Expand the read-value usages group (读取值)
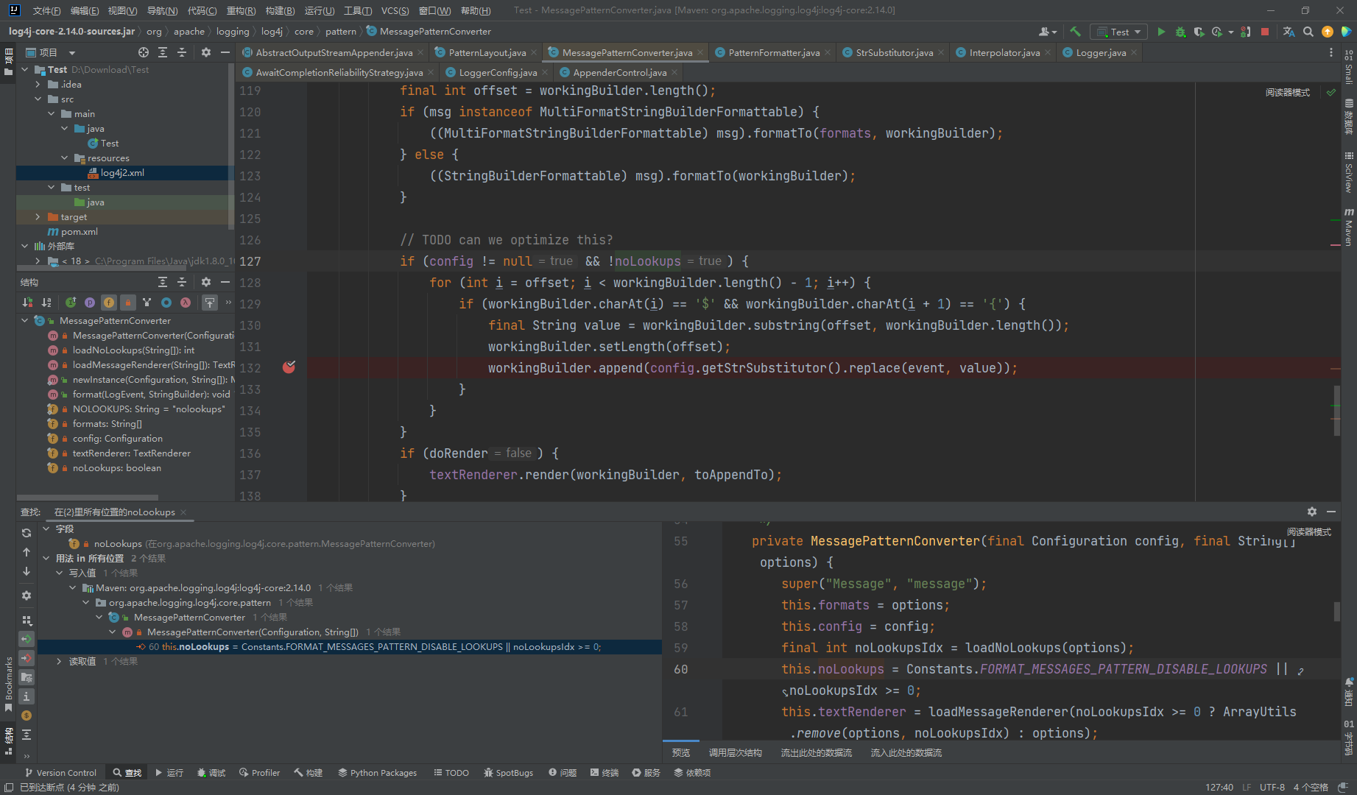Image resolution: width=1357 pixels, height=795 pixels. point(59,661)
